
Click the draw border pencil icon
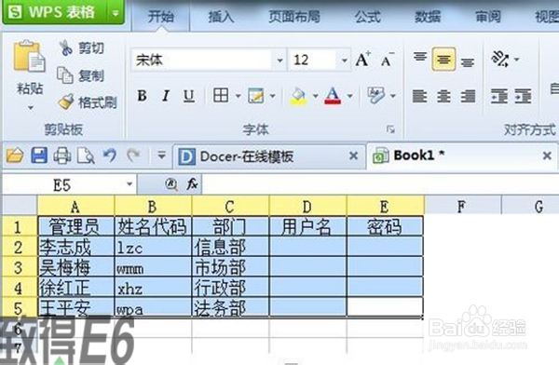point(255,96)
